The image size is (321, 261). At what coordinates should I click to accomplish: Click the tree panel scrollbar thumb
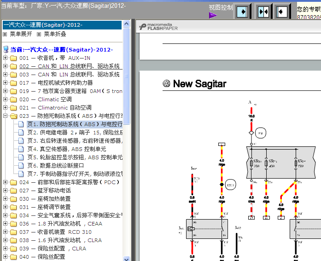[x=127, y=76]
